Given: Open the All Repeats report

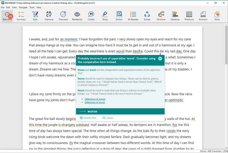Looking at the screenshot, I should [133, 16].
